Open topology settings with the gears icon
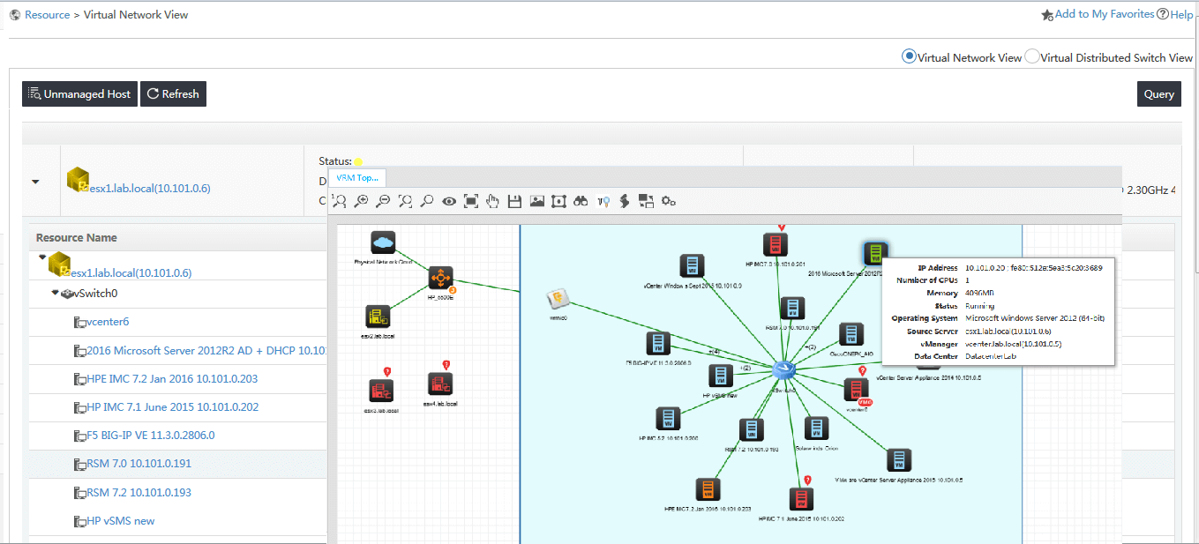Viewport: 1199px width, 544px height. (669, 201)
